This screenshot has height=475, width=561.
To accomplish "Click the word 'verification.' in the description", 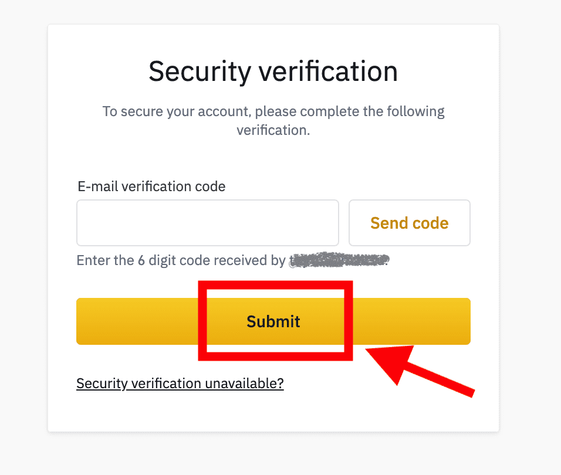I will [x=273, y=130].
